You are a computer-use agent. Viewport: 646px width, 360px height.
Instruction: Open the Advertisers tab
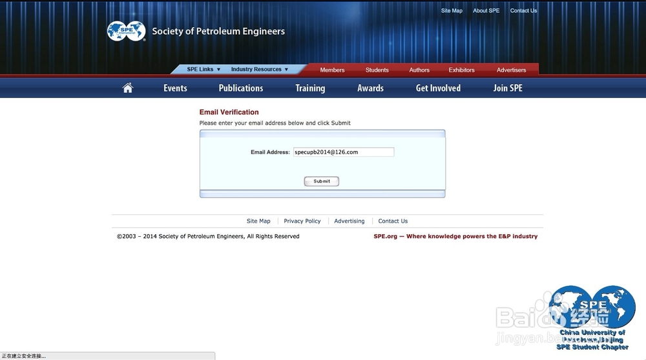[x=511, y=70]
